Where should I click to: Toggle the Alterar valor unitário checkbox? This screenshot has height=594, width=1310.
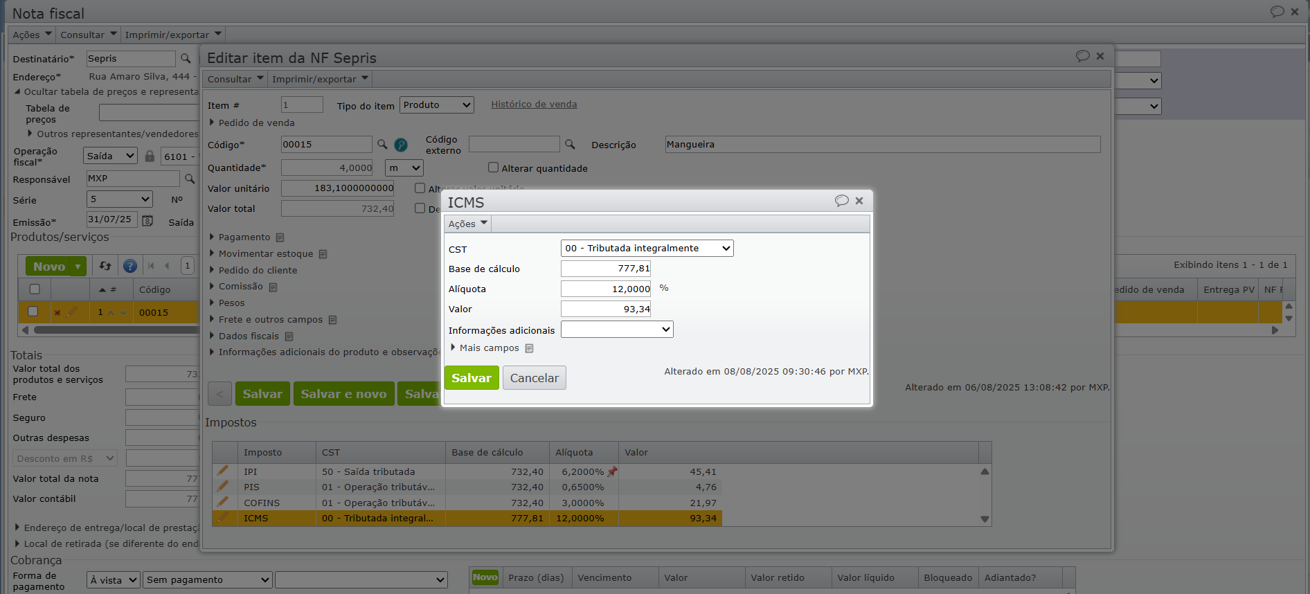coord(420,188)
